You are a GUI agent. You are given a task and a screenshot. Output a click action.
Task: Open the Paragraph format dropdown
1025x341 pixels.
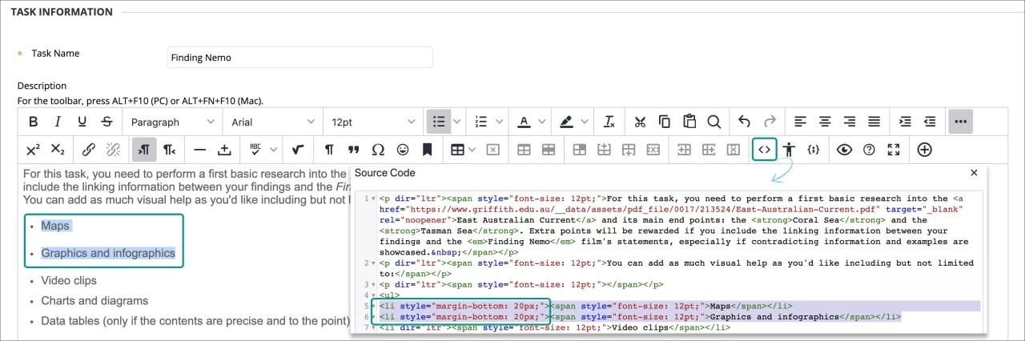(173, 122)
